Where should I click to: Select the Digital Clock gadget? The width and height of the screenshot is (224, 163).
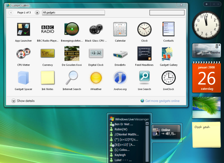pyautogui.click(x=96, y=53)
